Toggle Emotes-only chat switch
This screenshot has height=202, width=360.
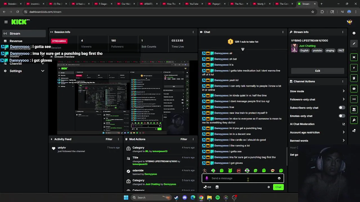coord(342,116)
